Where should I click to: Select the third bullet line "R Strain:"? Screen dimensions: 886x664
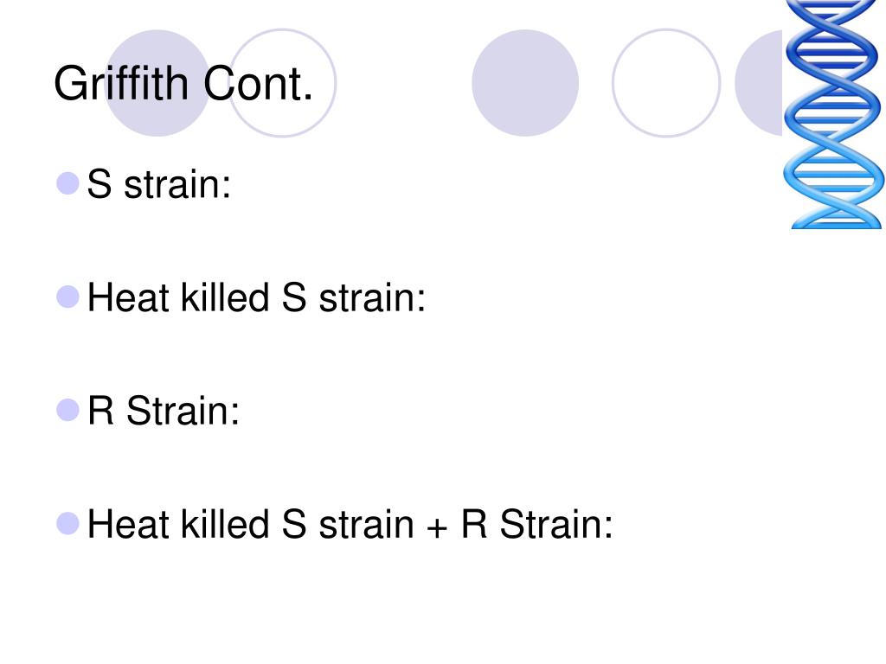coord(164,411)
